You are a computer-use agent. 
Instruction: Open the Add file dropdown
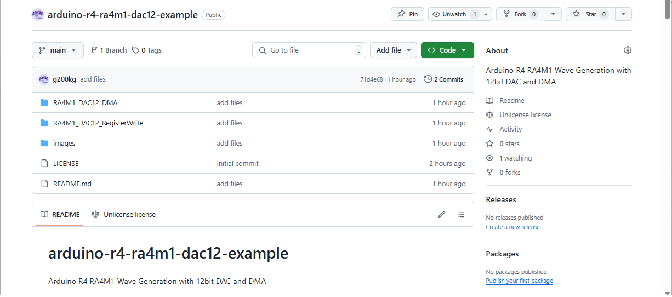click(394, 50)
